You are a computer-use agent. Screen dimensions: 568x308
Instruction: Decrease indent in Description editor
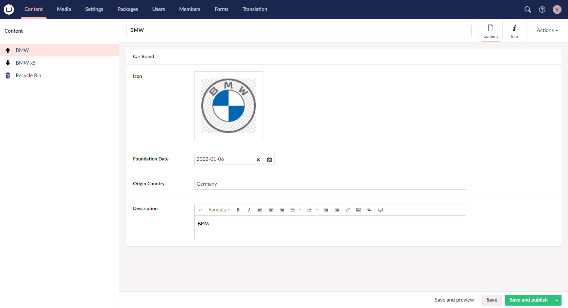(x=326, y=210)
